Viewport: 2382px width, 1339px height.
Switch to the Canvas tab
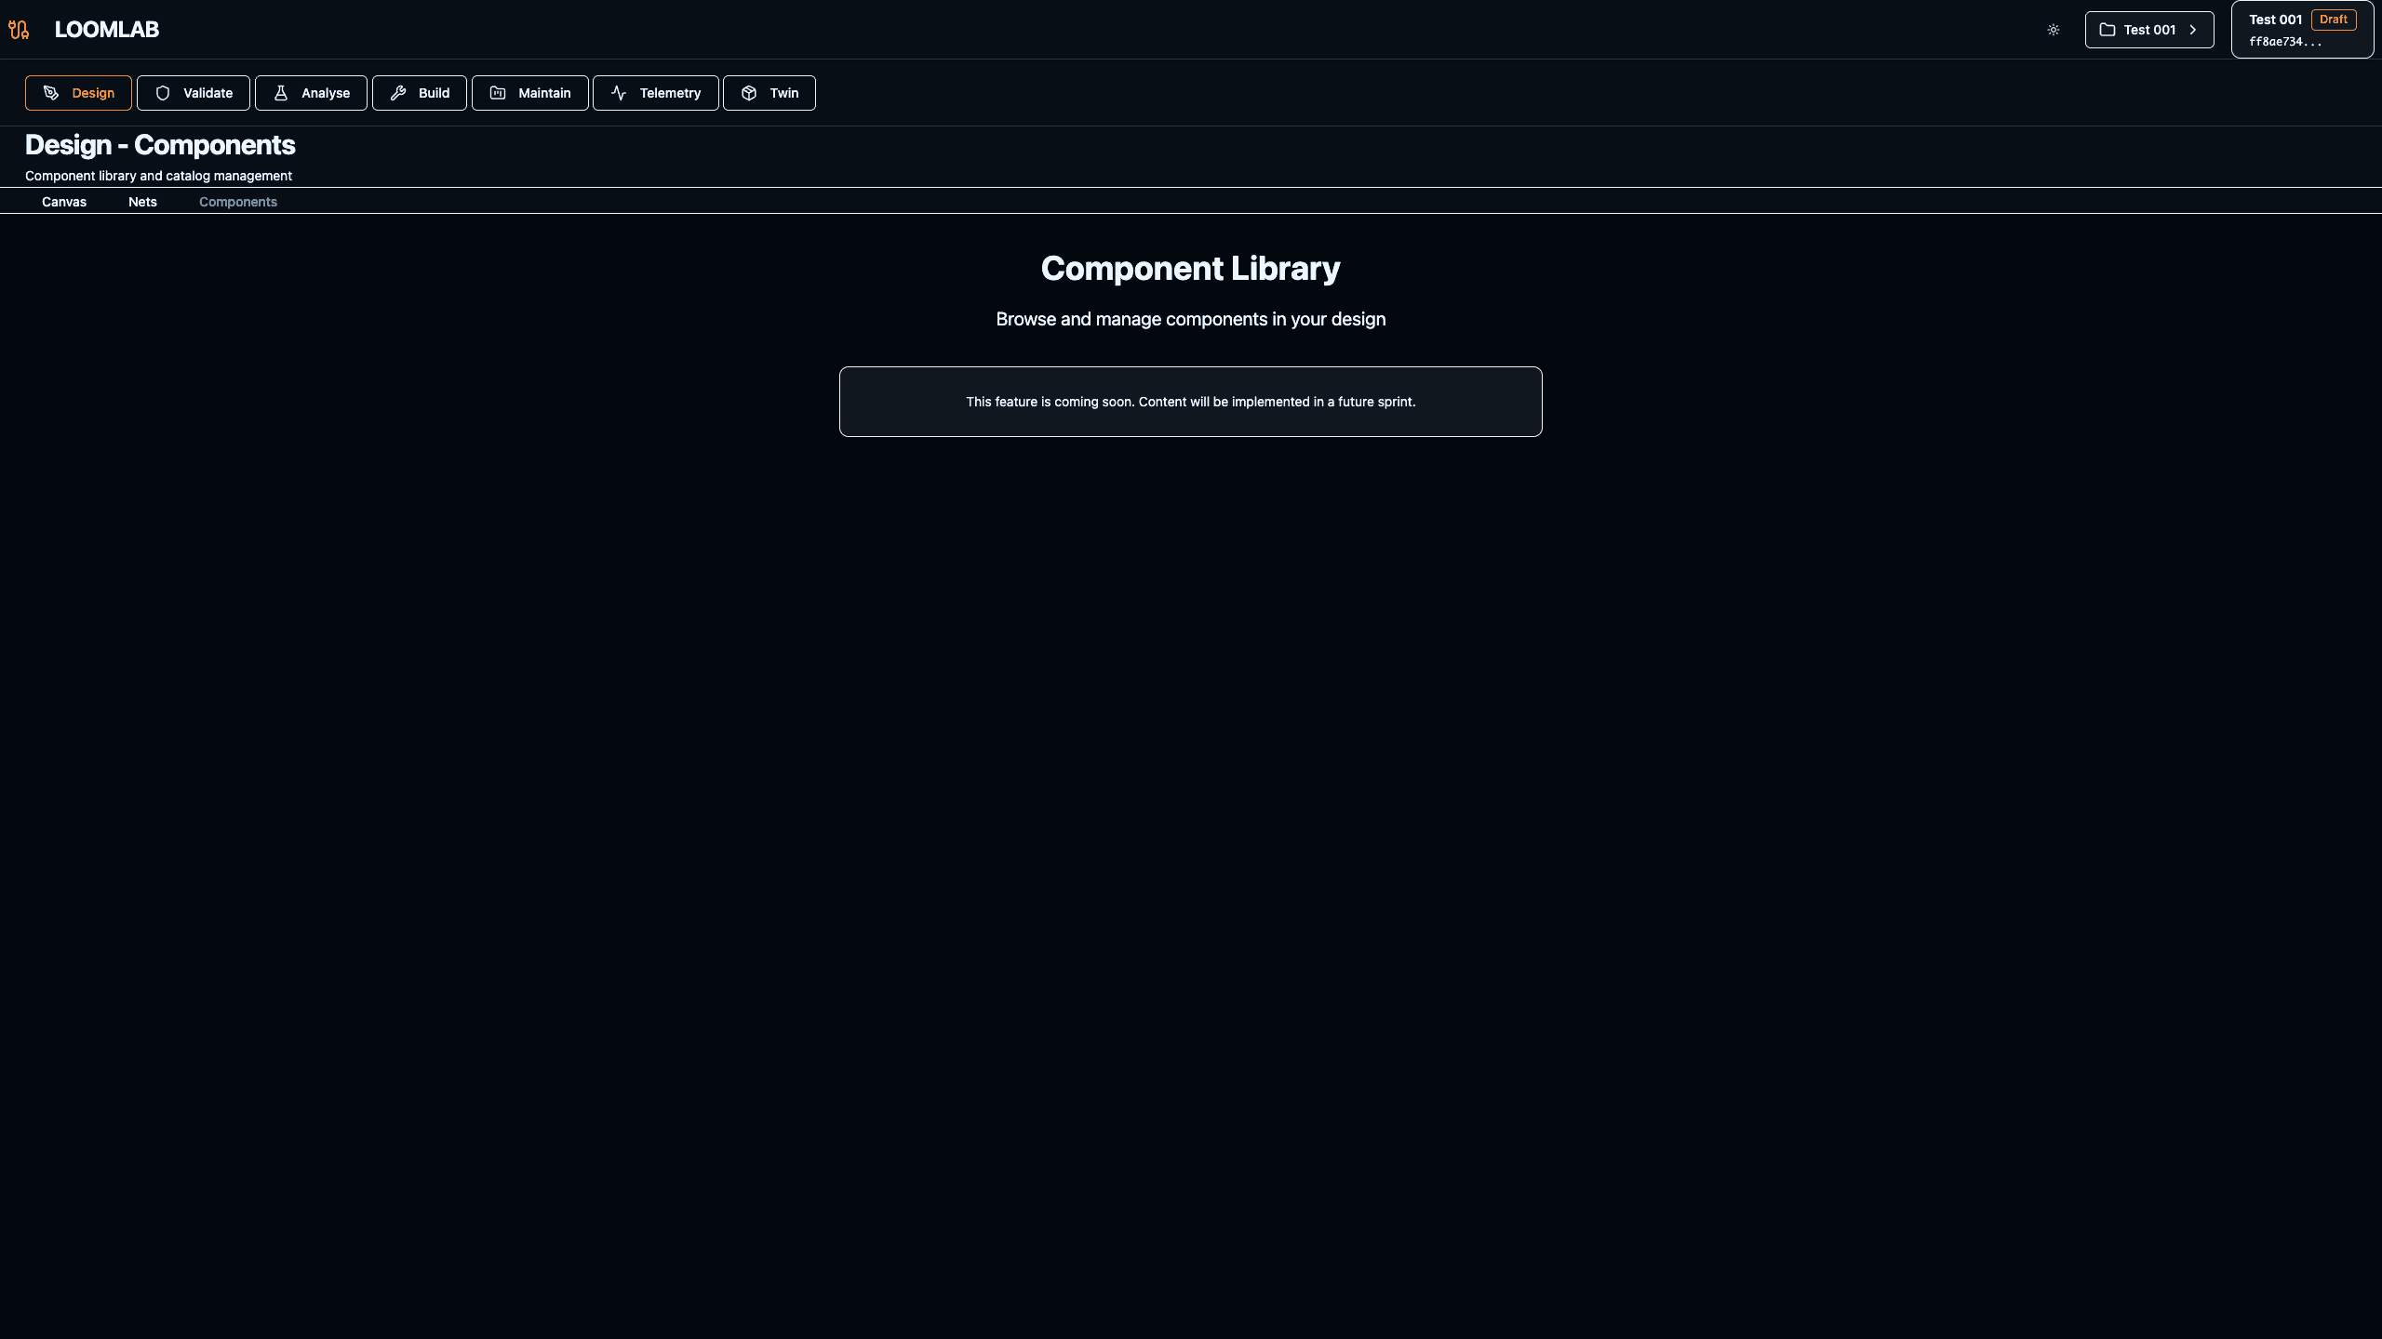coord(63,201)
